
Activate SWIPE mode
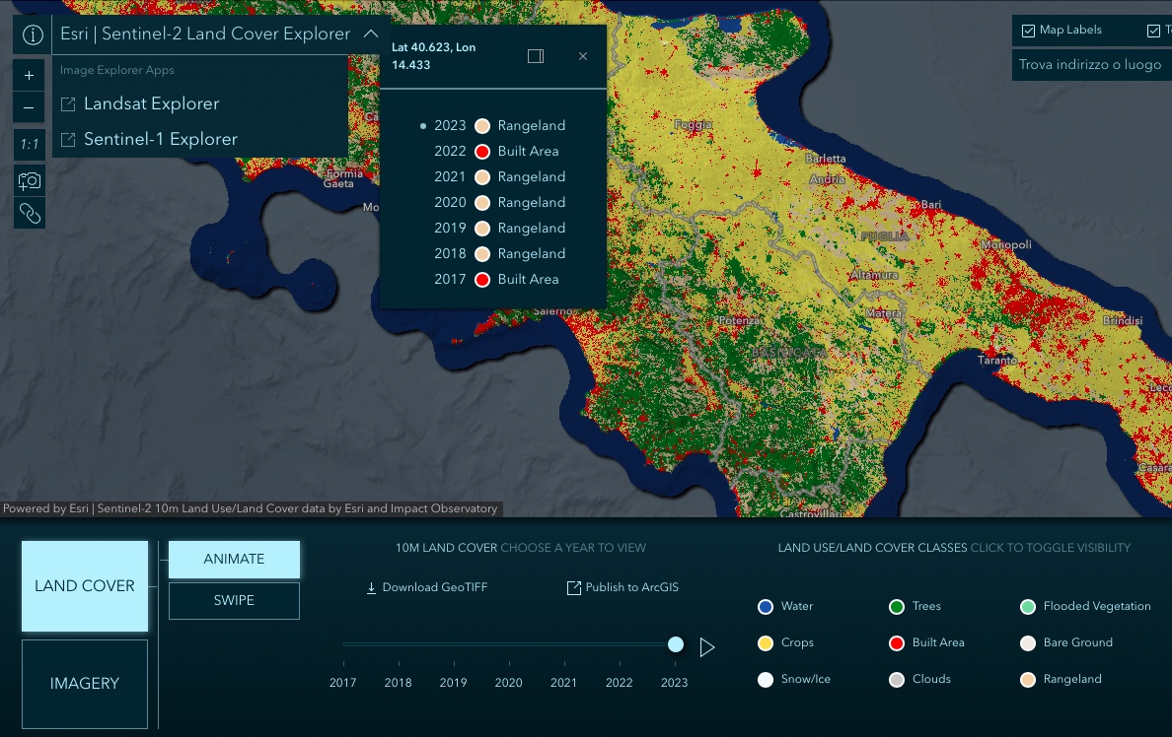coord(234,600)
